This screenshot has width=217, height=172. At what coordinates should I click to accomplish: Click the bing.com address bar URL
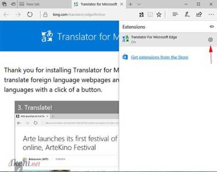tap(79, 15)
